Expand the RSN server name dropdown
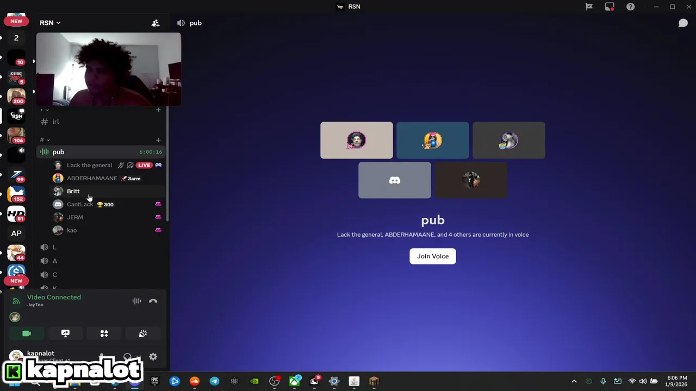Image resolution: width=696 pixels, height=391 pixels. [50, 23]
